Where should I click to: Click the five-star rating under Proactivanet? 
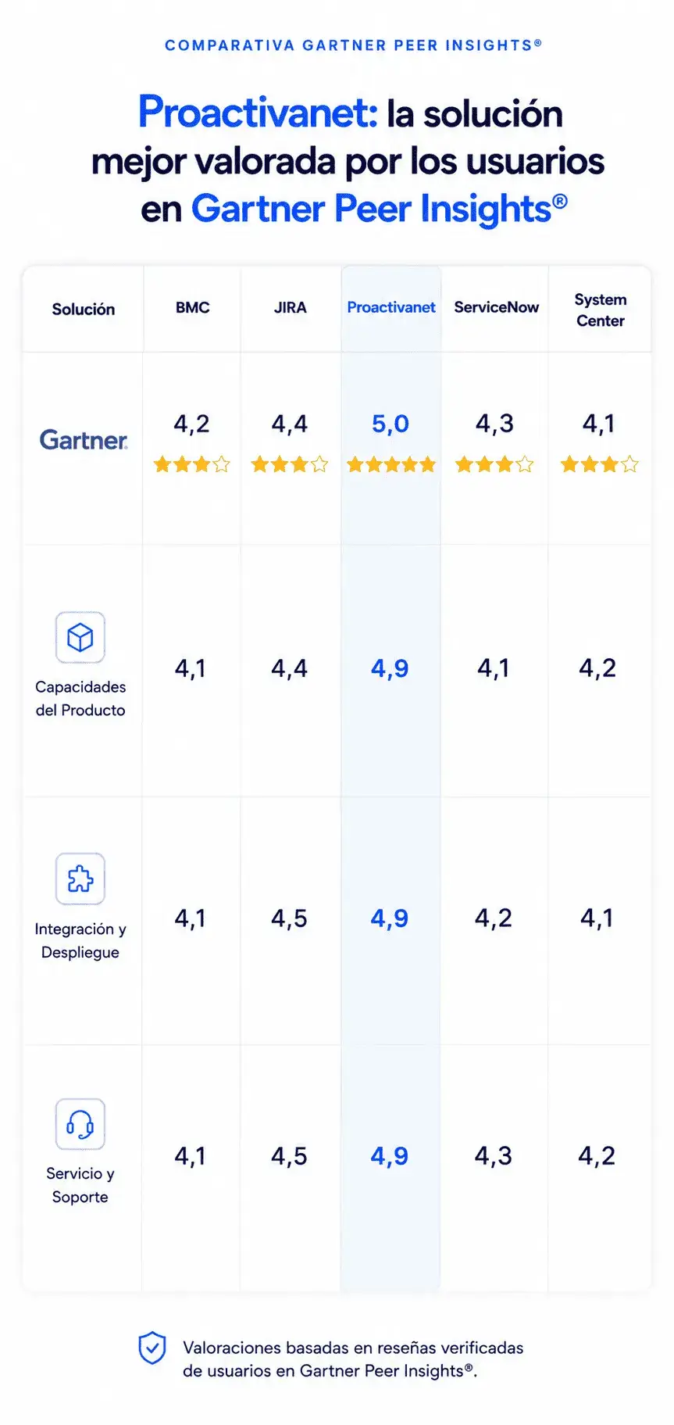[x=391, y=464]
